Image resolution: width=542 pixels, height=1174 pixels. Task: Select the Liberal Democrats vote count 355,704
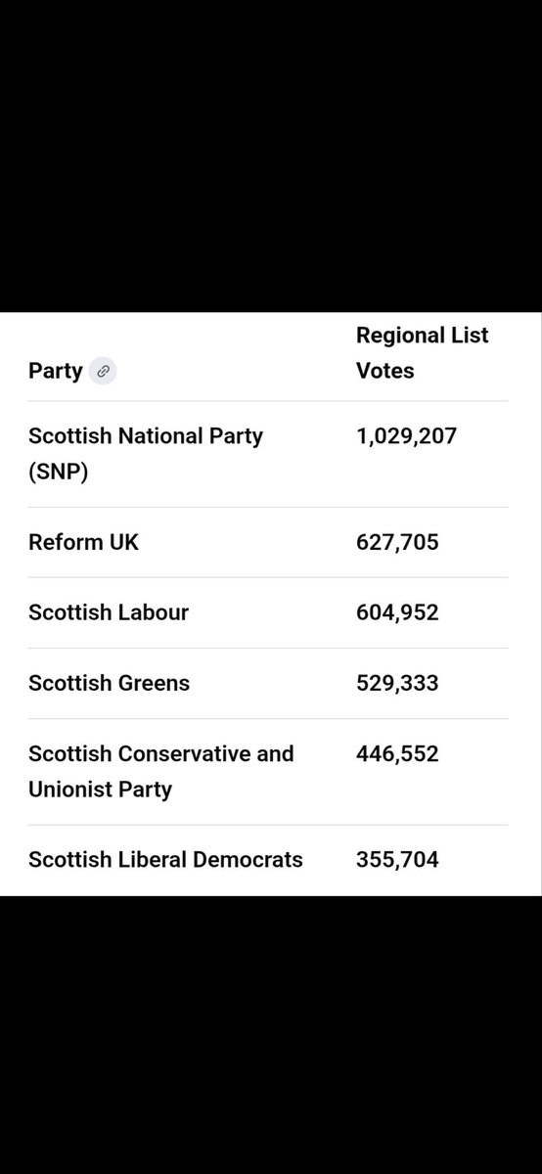(x=397, y=860)
